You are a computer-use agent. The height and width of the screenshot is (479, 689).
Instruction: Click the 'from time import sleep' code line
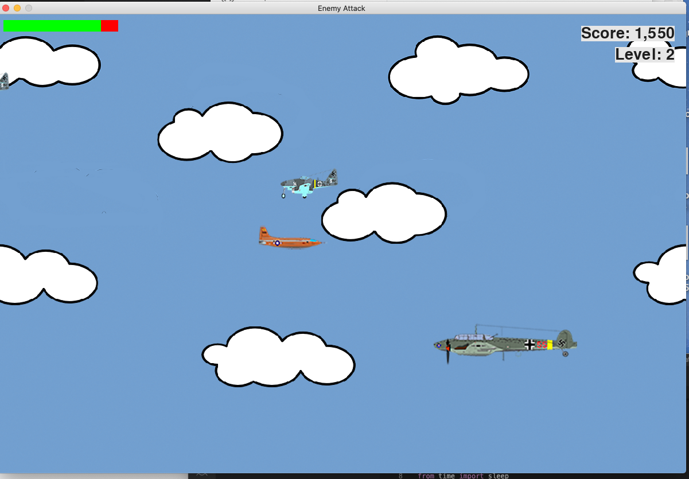462,476
